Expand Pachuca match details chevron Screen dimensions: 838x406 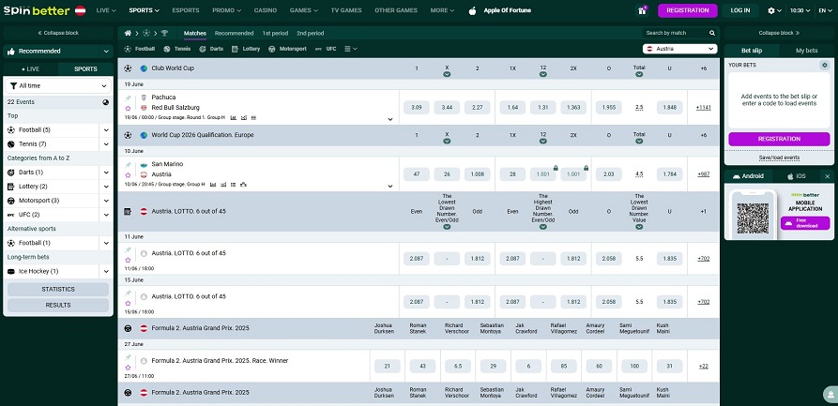390,119
